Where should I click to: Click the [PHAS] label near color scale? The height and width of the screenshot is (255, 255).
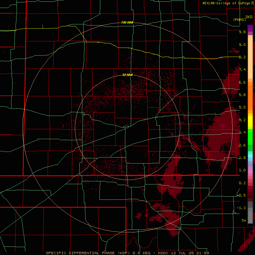[x=239, y=20]
